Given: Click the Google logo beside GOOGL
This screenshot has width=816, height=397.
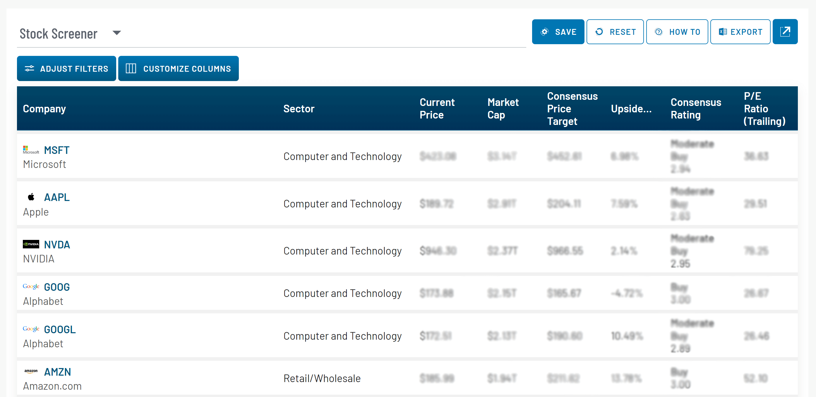Looking at the screenshot, I should coord(31,329).
